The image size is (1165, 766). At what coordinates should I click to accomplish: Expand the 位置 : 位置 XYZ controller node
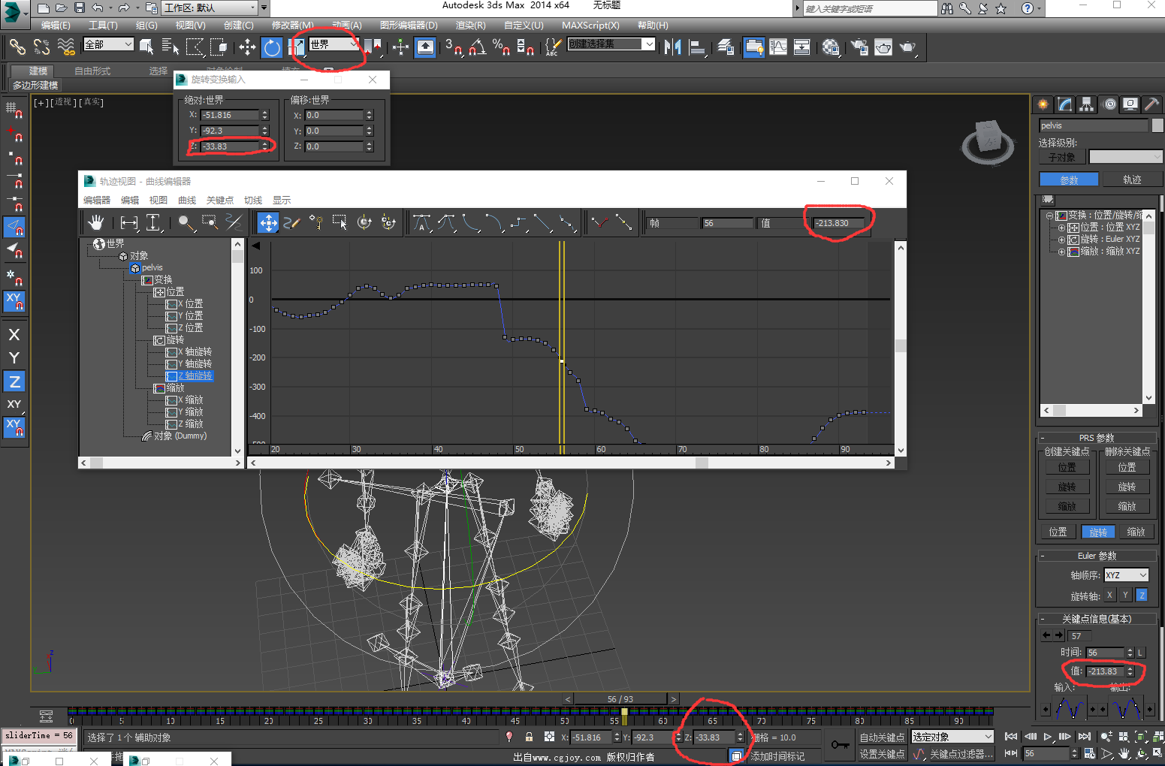click(x=1061, y=227)
